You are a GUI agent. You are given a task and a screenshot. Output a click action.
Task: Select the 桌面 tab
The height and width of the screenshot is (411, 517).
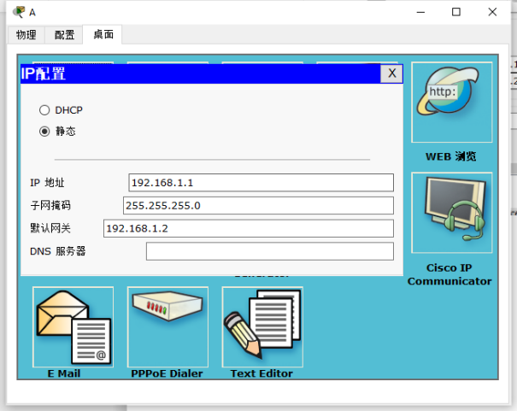(x=103, y=34)
